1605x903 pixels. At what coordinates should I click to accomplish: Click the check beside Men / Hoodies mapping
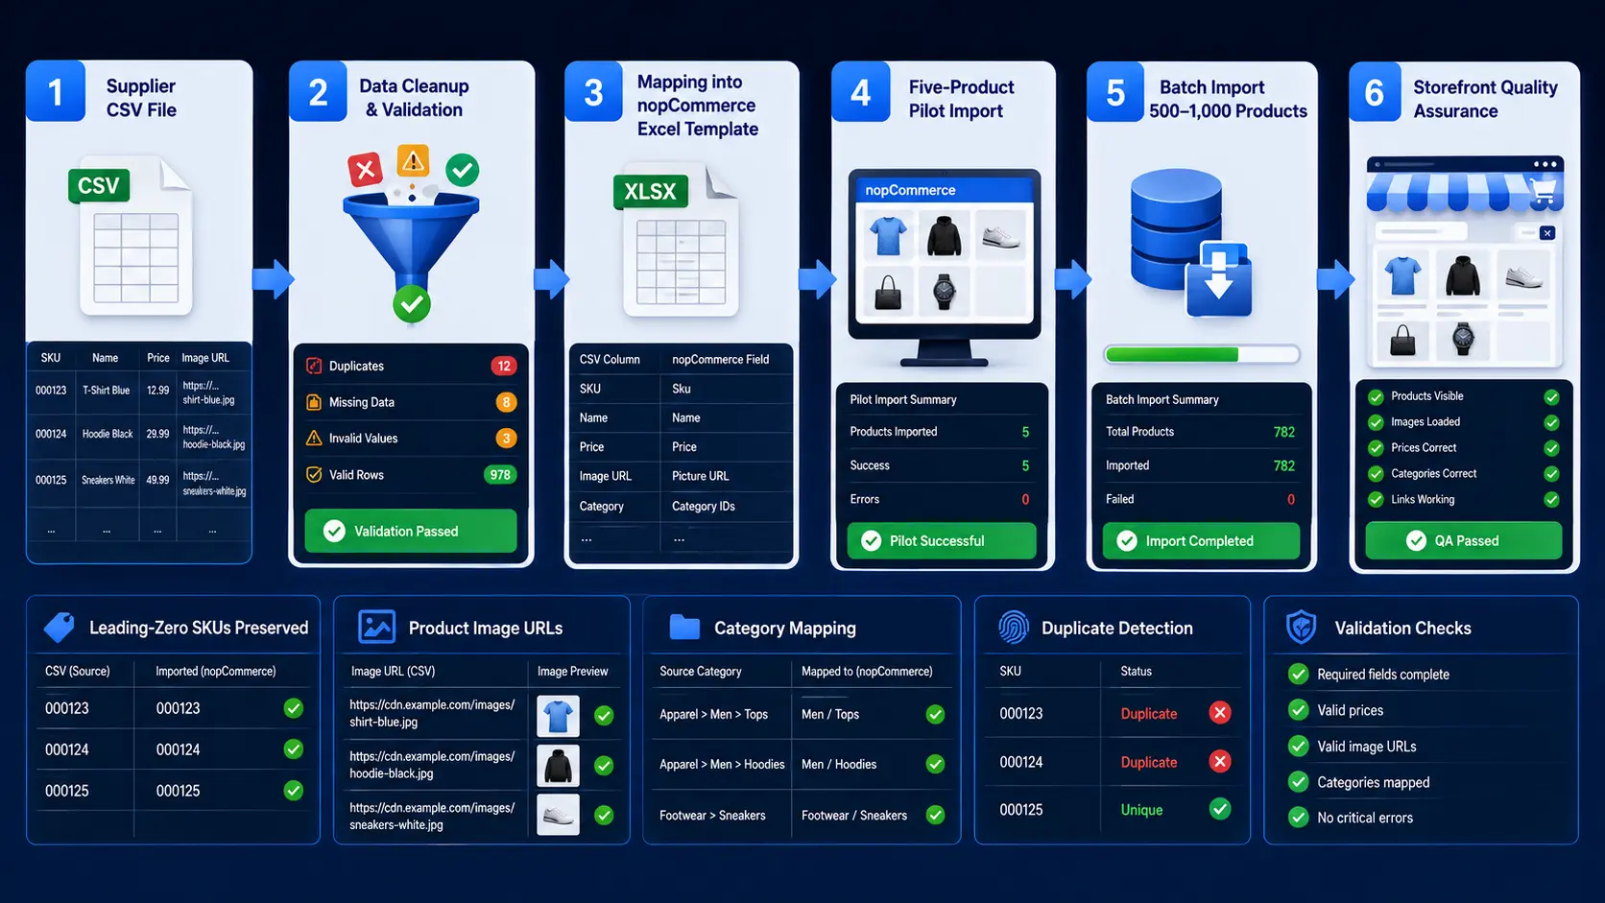click(935, 764)
